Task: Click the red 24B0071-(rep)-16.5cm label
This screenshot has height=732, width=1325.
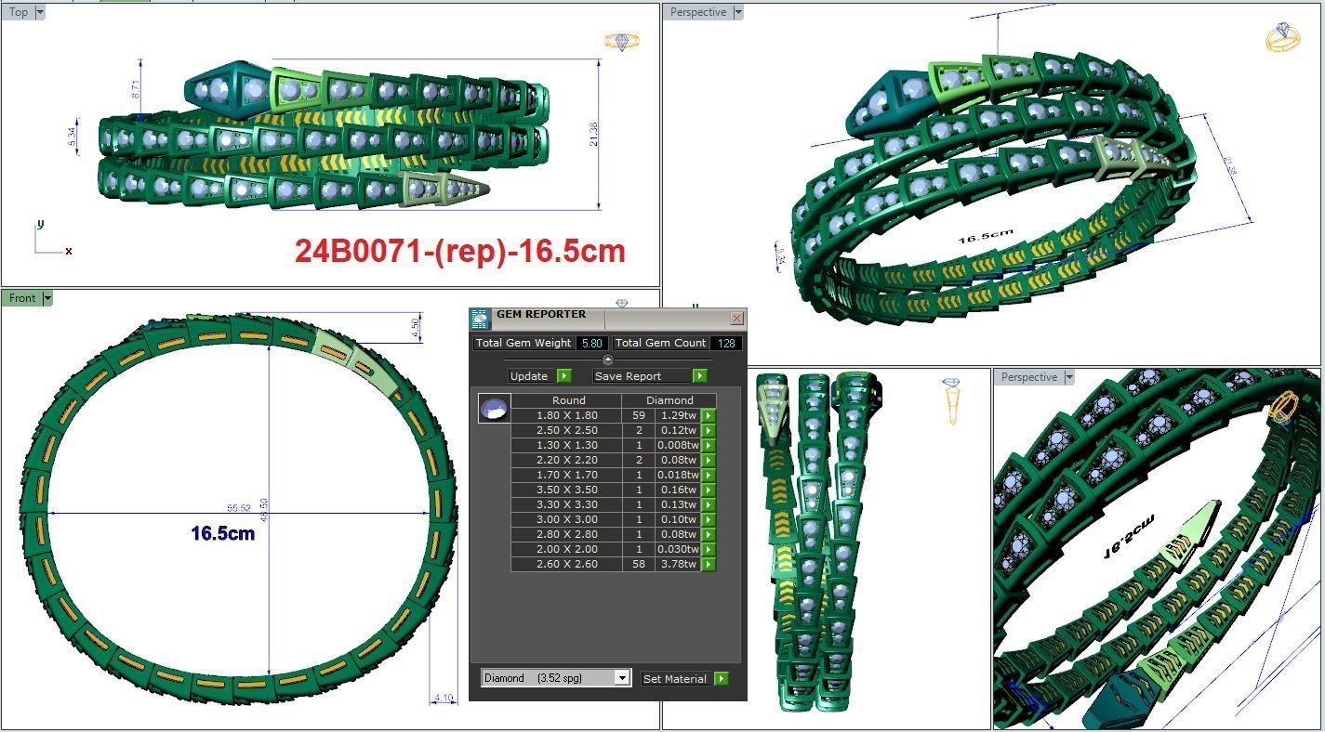Action: (460, 251)
